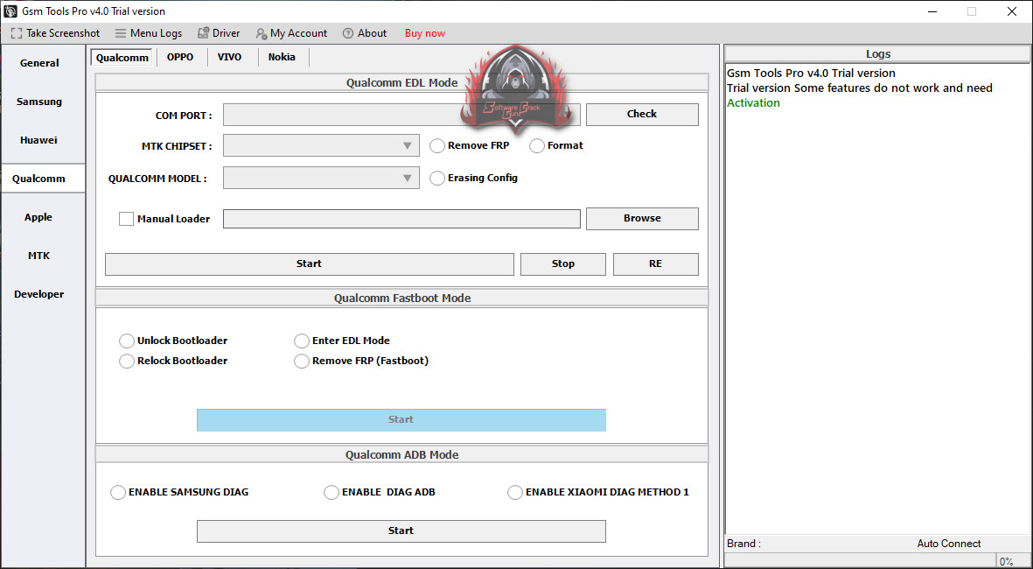Open the General sidebar section
1033x569 pixels.
coord(39,63)
